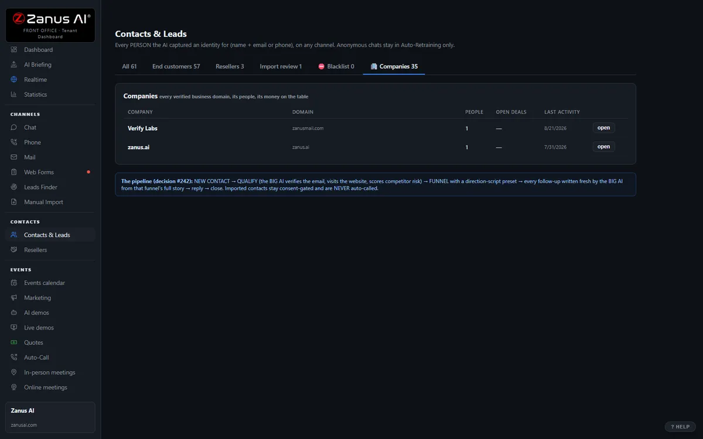The width and height of the screenshot is (703, 439).
Task: Click the 7/31/2026 last activity date
Action: pyautogui.click(x=555, y=148)
